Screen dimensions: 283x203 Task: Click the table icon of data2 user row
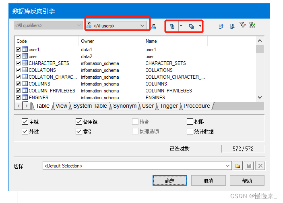(25, 56)
